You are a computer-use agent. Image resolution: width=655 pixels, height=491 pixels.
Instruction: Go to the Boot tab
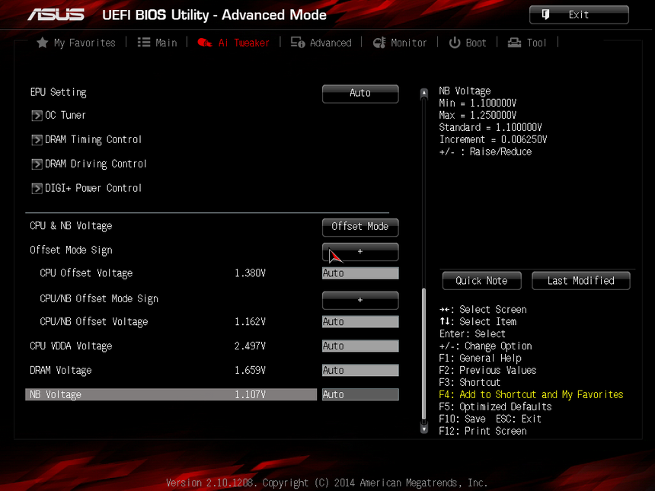pos(468,43)
